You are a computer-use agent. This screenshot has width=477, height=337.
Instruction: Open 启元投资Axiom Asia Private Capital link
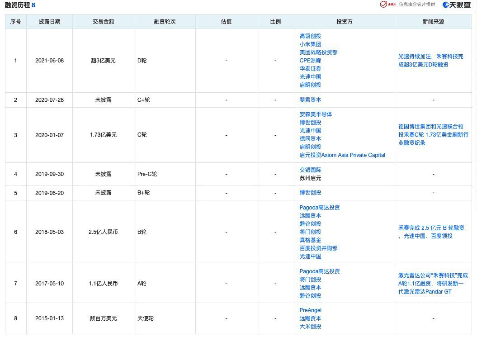click(x=342, y=155)
